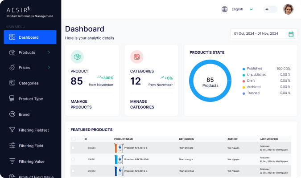The image size is (301, 178).
Task: Click the green product box icon
Action: [x=77, y=57]
